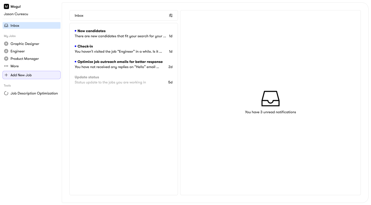Click the Mogul logo icon
Screen dimensions: 371x205
(x=6, y=6)
